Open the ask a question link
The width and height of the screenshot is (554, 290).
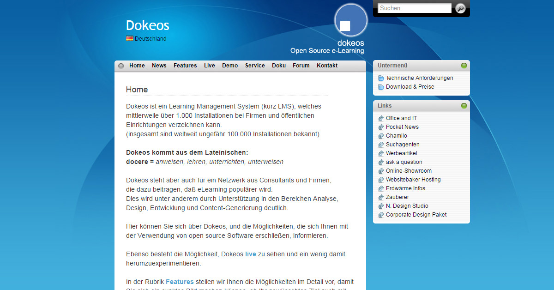pyautogui.click(x=404, y=162)
